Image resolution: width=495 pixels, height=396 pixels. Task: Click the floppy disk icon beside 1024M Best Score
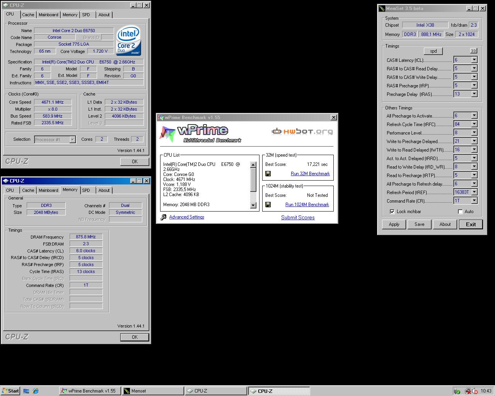click(x=268, y=205)
